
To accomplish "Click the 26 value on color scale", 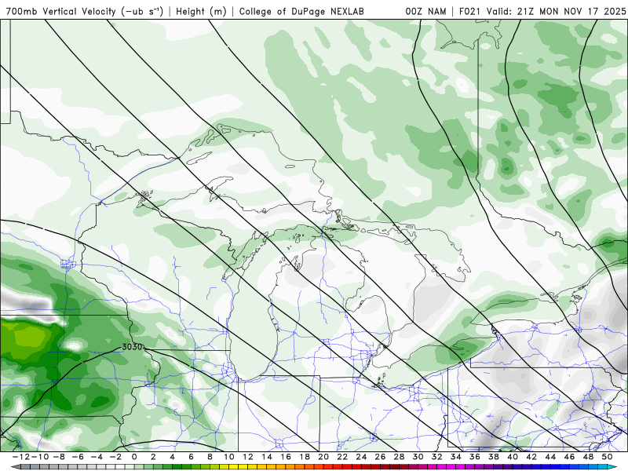I will pos(380,457).
